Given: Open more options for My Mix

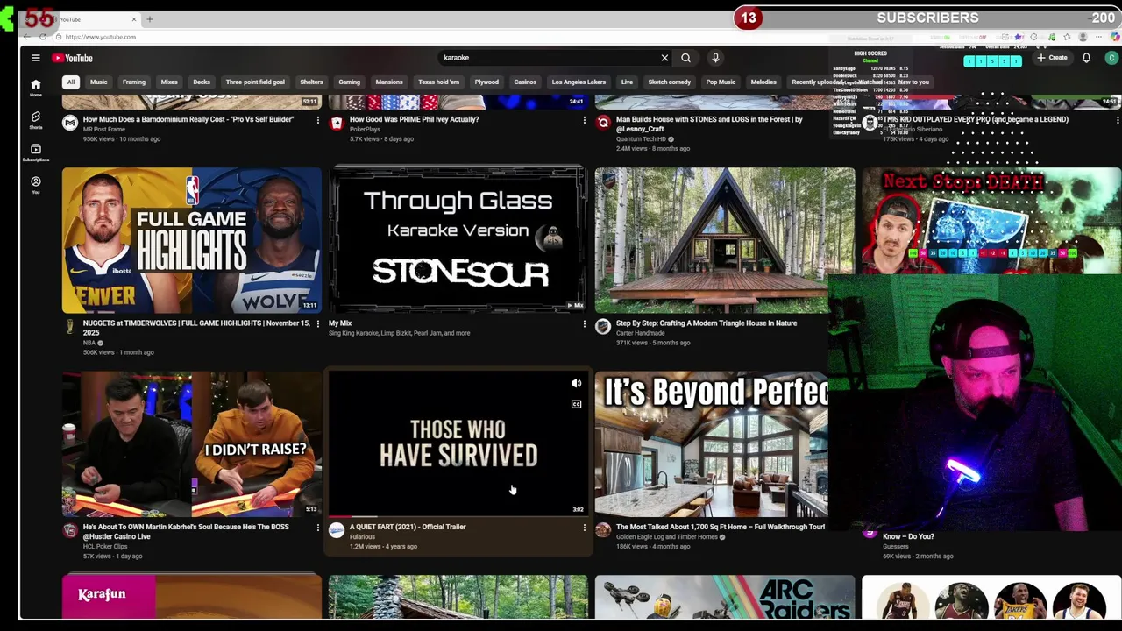Looking at the screenshot, I should 584,324.
